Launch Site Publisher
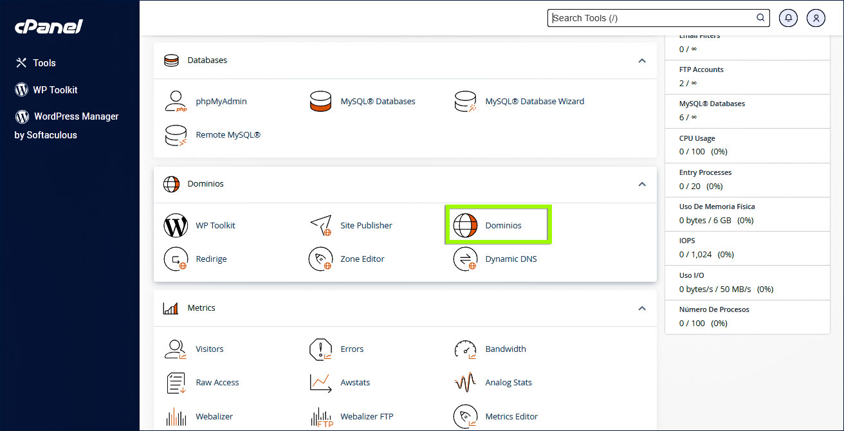Screen dimensions: 844x431 (366, 225)
